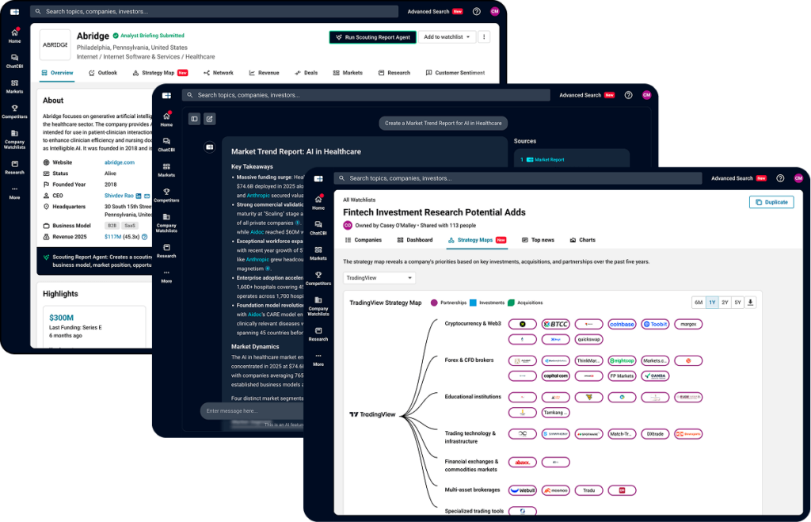Select the 5Y time range toggle

tap(737, 302)
